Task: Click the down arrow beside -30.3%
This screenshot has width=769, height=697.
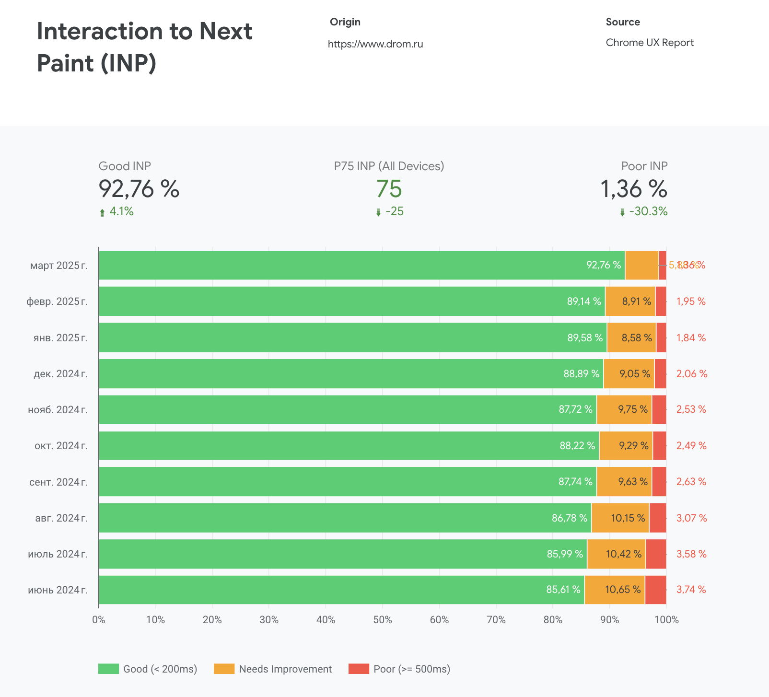Action: pos(622,212)
